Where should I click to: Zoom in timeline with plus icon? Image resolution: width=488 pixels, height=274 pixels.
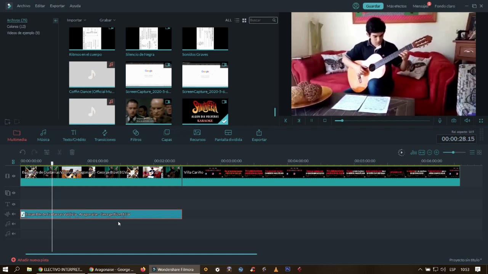[x=437, y=152]
